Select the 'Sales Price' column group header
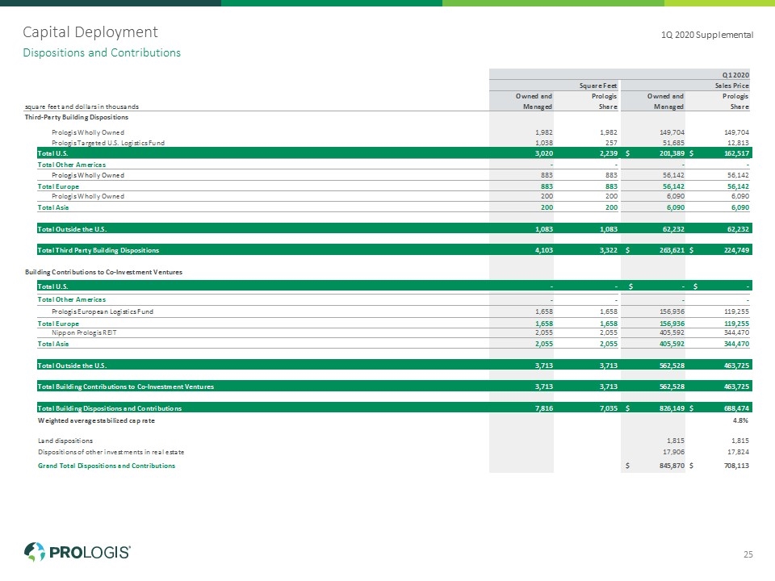 [x=731, y=86]
